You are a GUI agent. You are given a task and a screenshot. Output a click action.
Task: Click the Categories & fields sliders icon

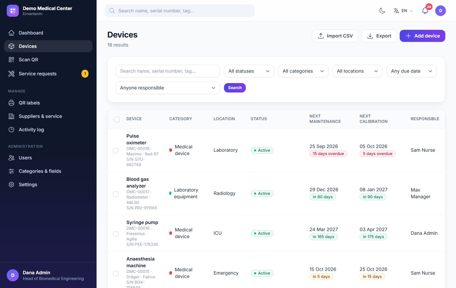click(11, 171)
